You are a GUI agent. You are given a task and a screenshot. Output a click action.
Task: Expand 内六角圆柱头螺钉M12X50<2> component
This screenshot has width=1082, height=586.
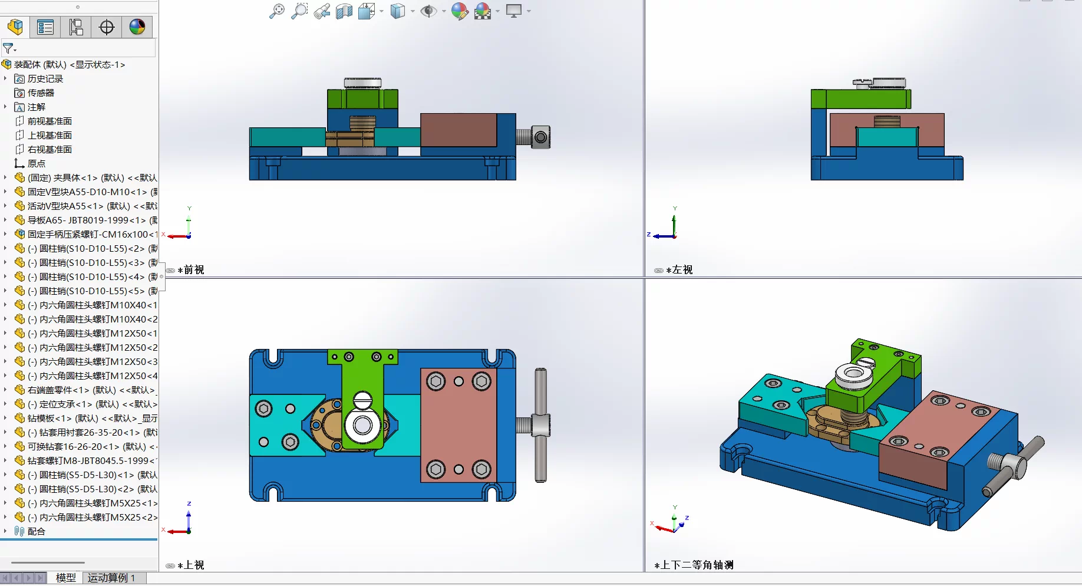[5, 347]
